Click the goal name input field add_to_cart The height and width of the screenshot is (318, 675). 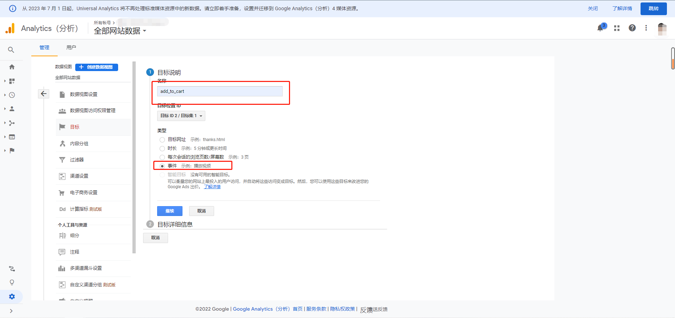(x=220, y=91)
